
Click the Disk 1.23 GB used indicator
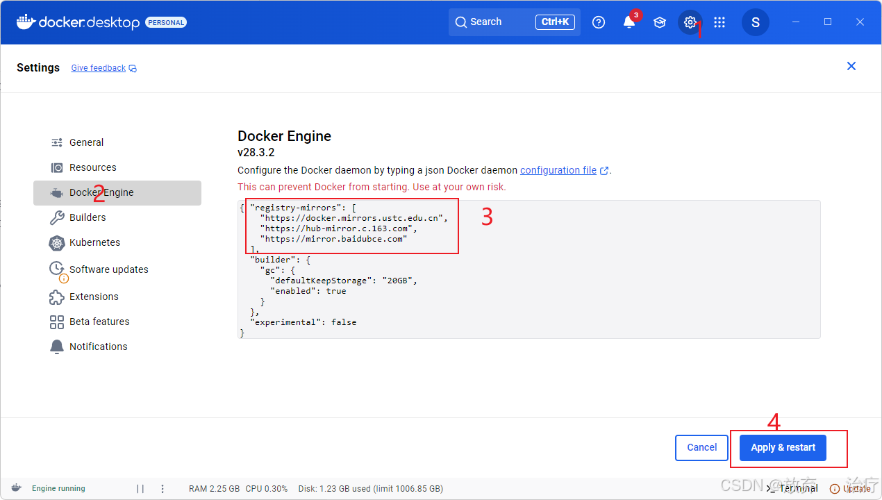(x=371, y=489)
